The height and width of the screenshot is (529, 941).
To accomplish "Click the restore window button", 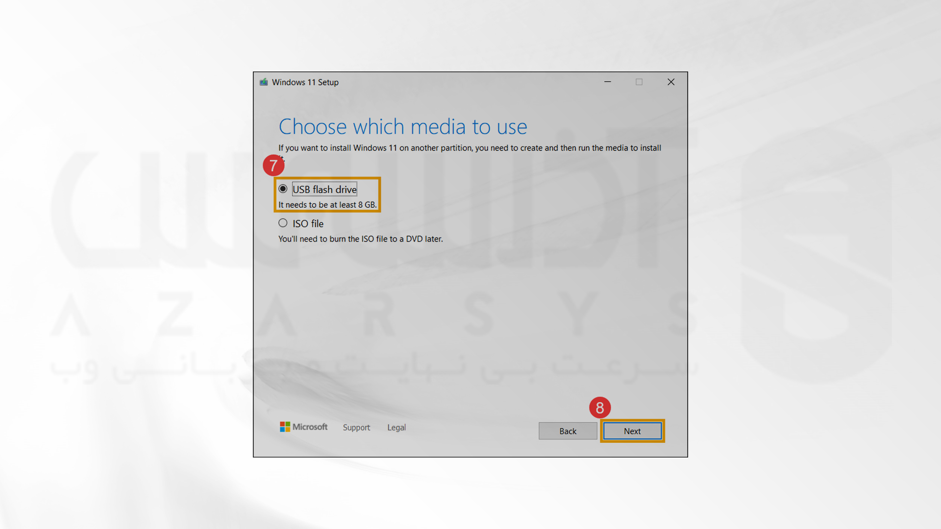I will [x=639, y=82].
